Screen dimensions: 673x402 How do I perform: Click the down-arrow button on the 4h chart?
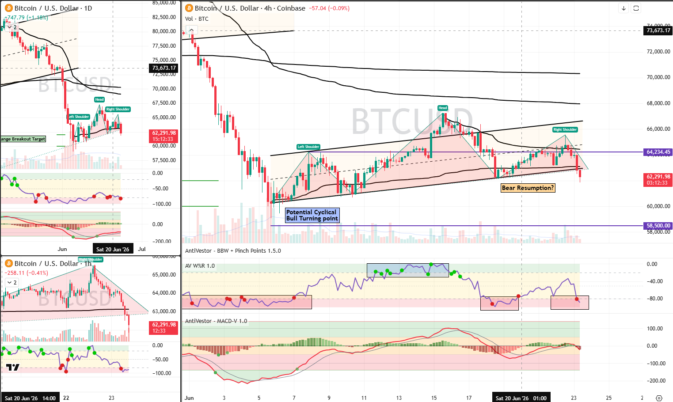[x=624, y=8]
